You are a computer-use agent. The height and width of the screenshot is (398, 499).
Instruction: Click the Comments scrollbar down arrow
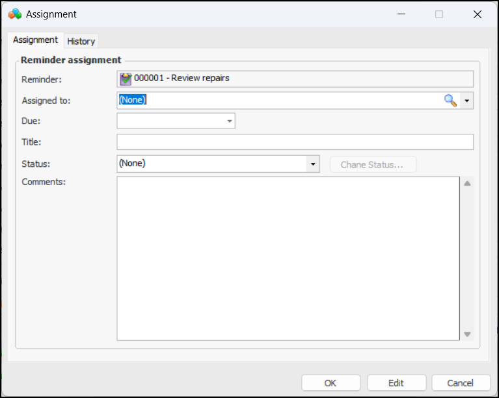click(x=466, y=334)
